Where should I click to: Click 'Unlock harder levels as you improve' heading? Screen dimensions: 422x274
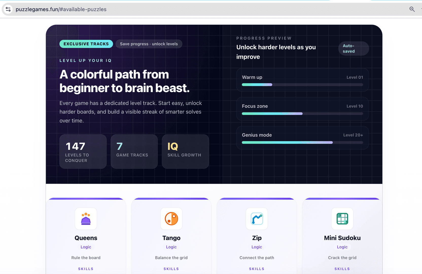[x=276, y=52]
